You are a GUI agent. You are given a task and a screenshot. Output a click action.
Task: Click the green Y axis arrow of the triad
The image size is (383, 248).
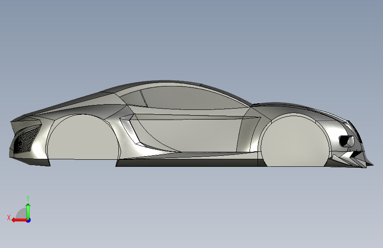coord(28,211)
